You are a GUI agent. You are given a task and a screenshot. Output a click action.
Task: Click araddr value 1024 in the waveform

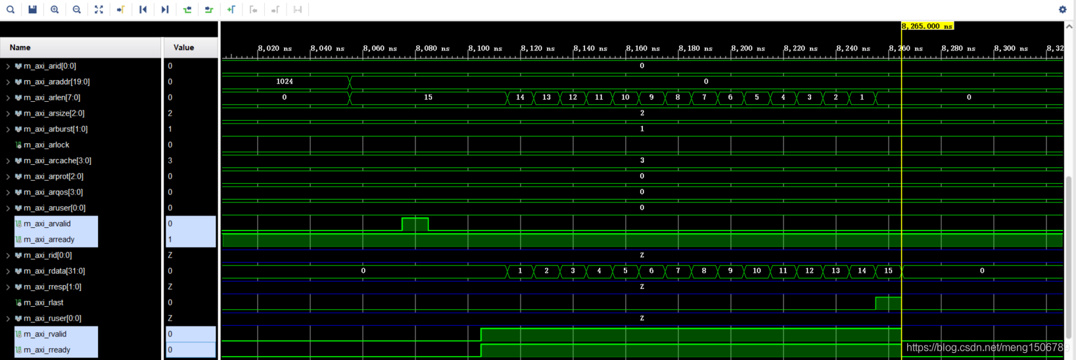tap(285, 81)
